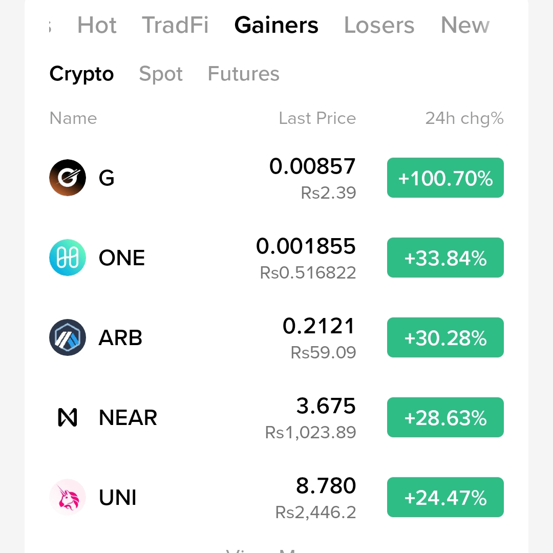Tap the ONE Harmony coin icon
This screenshot has height=553, width=553.
(68, 258)
